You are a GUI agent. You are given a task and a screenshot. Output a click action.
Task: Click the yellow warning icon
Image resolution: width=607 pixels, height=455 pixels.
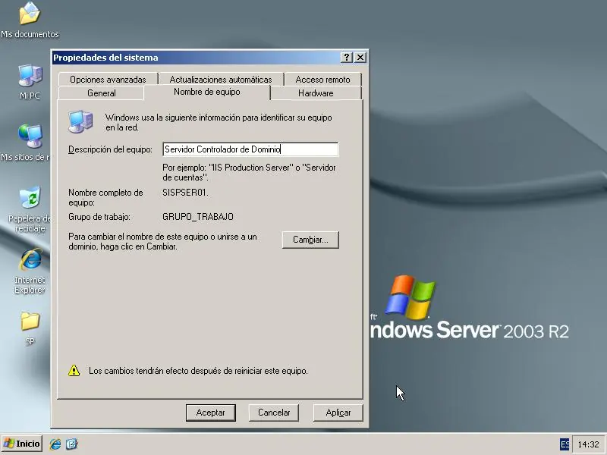(74, 370)
